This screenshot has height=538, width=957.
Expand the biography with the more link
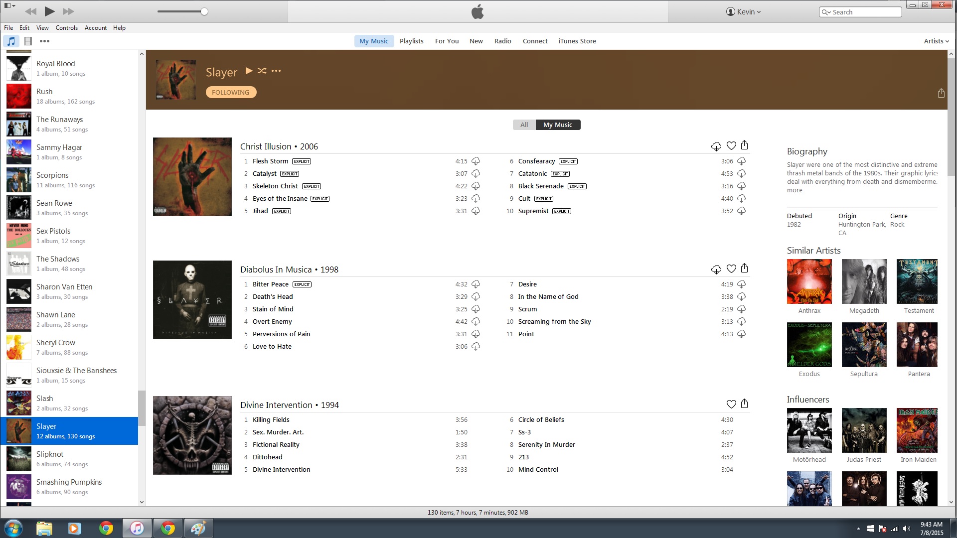[x=795, y=190]
